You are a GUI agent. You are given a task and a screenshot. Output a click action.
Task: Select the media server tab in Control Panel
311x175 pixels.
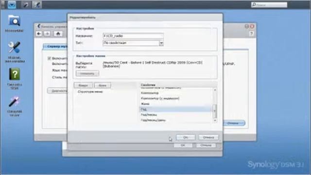tap(55, 47)
